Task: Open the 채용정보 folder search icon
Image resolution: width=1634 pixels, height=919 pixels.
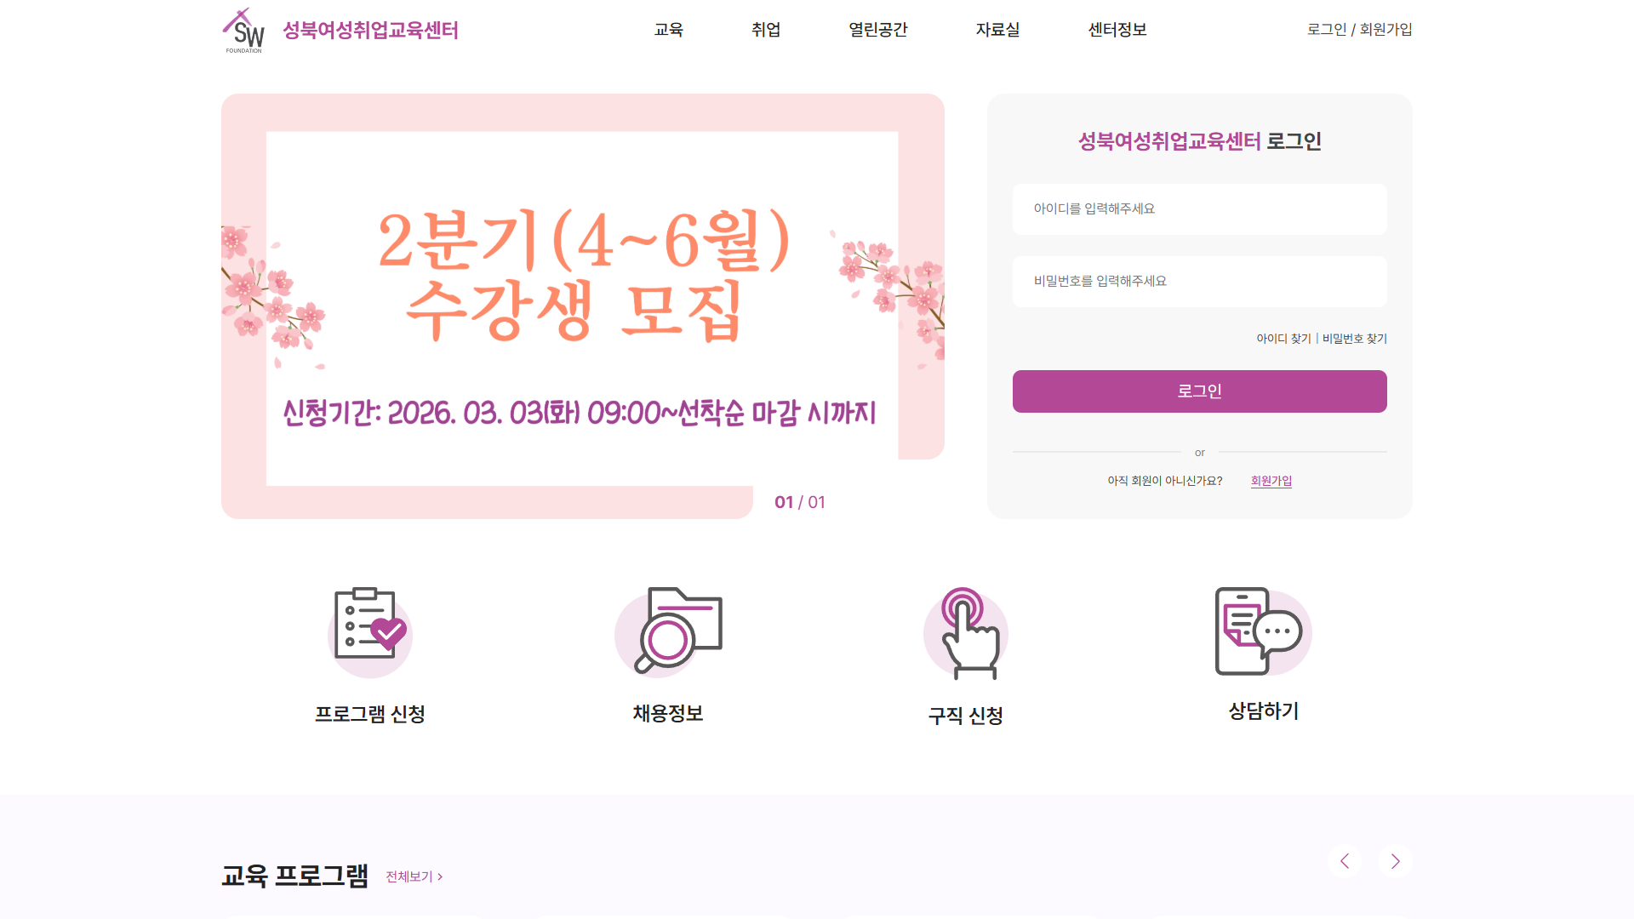Action: point(668,631)
